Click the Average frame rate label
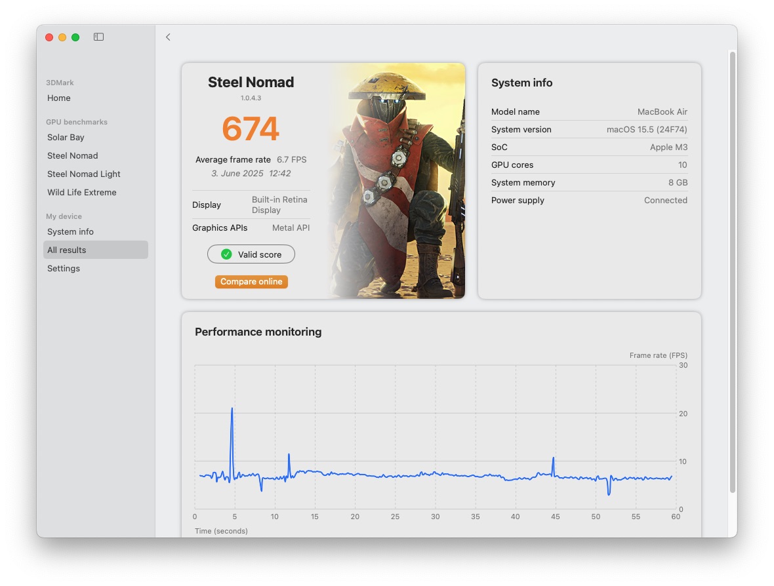The height and width of the screenshot is (586, 774). pyautogui.click(x=233, y=160)
